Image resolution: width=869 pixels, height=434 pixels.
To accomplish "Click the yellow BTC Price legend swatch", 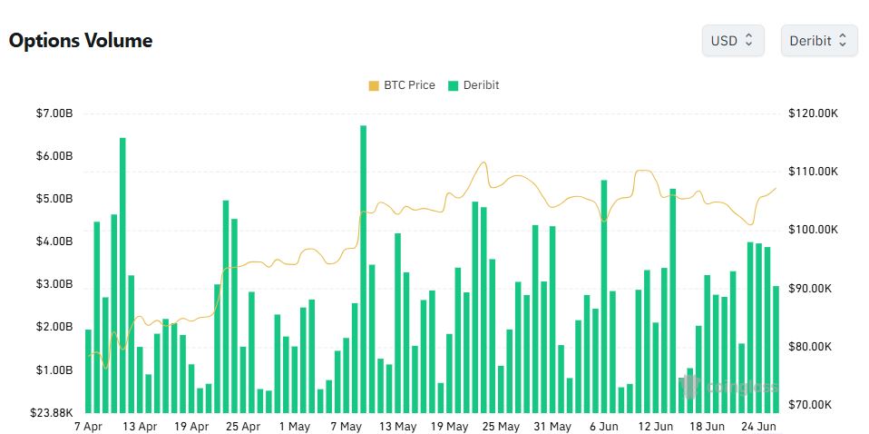I will tap(374, 86).
